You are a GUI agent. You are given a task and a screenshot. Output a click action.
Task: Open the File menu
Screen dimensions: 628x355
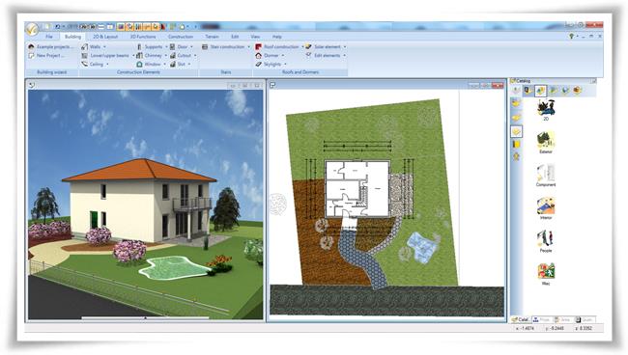(x=49, y=37)
